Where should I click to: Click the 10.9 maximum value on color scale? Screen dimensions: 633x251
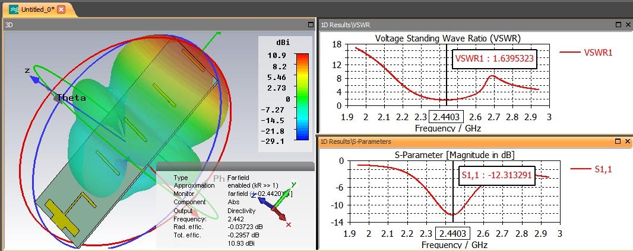pos(277,55)
